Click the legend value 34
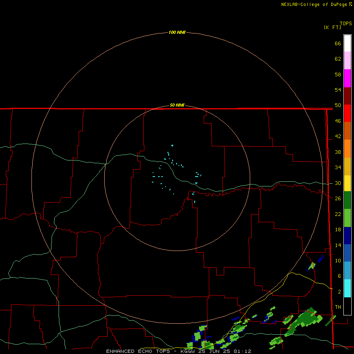The width and height of the screenshot is (354, 354). coord(338,168)
